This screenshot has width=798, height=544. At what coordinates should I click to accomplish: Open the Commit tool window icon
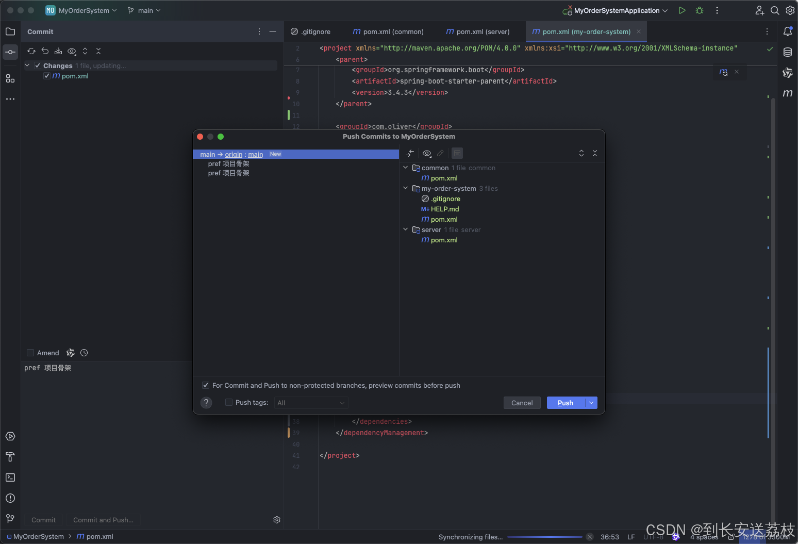10,52
